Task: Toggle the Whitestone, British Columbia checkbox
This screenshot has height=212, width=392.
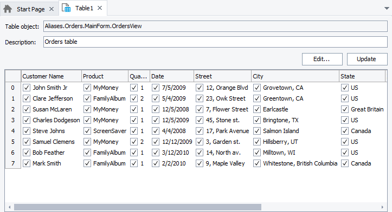Action: (x=257, y=163)
